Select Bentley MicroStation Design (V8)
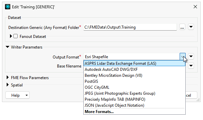The width and height of the screenshot is (203, 120). point(134,75)
